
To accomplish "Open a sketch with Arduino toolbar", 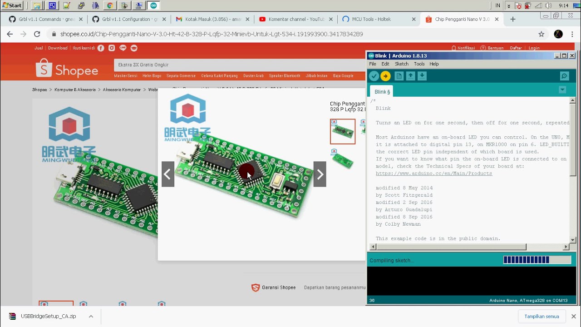I will tap(410, 76).
